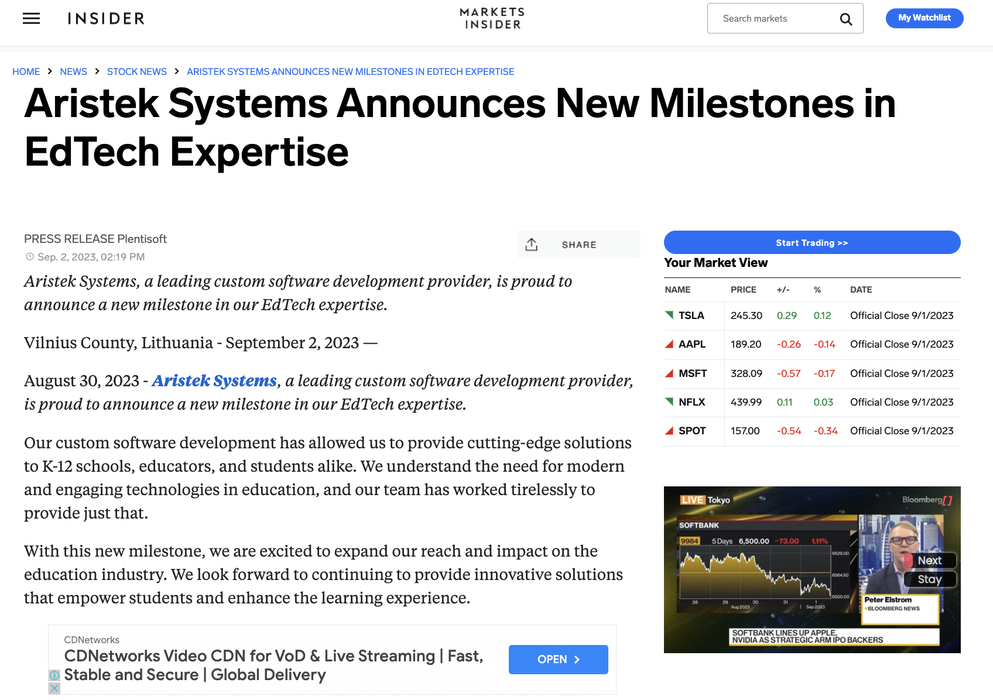
Task: Open the Markets Insider logo link
Action: pos(492,19)
